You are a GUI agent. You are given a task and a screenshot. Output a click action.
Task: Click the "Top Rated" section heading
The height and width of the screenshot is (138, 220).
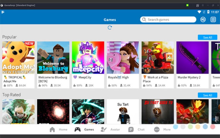pos(12,95)
